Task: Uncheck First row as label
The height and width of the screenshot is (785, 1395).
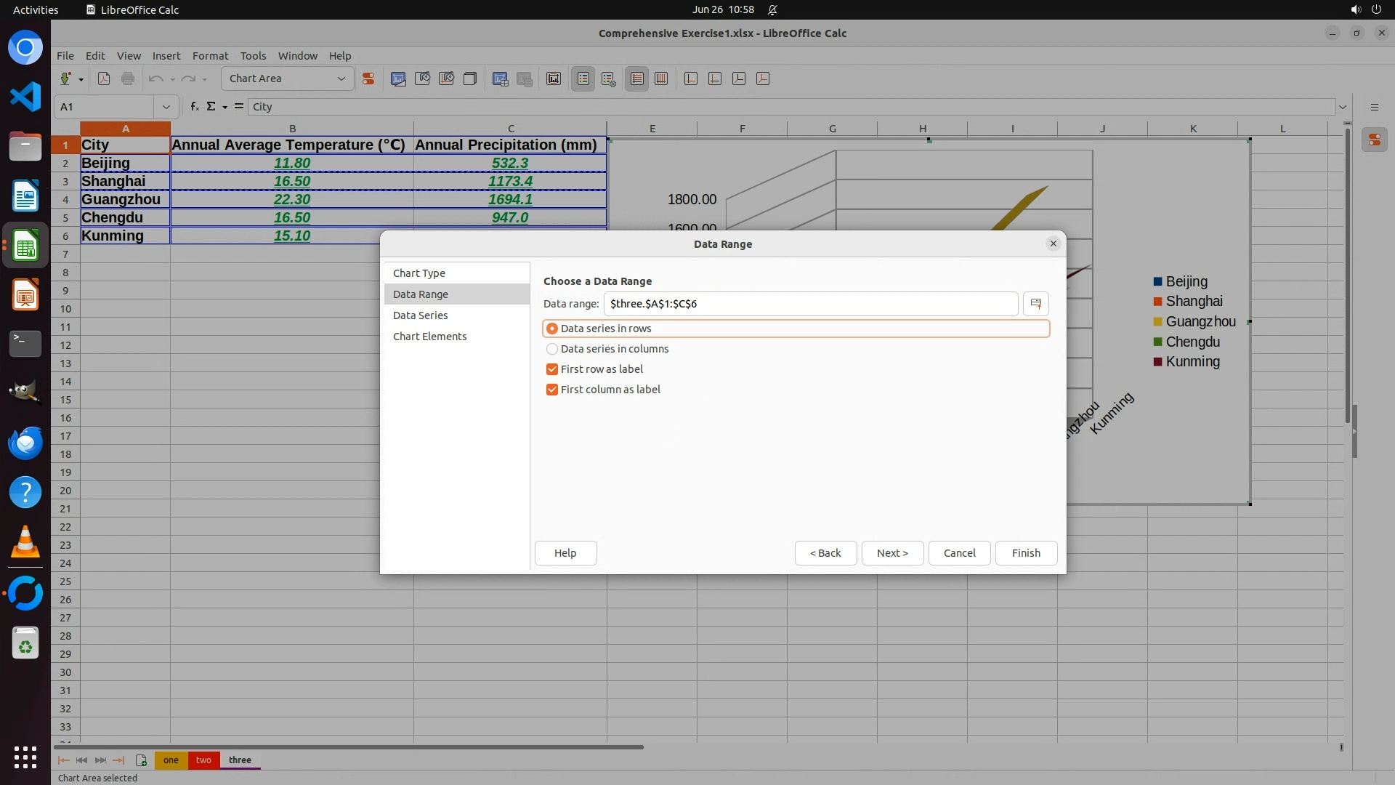Action: 552,369
